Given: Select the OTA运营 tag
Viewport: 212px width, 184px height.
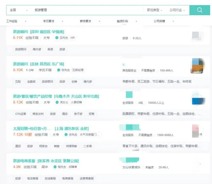Looking at the screenshot, I should [21, 114].
